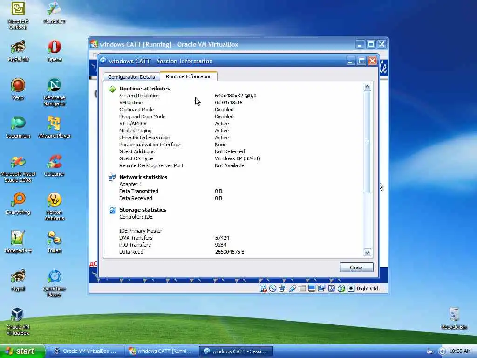The image size is (477, 358).
Task: Click the Close button in Session Information
Action: click(x=356, y=267)
